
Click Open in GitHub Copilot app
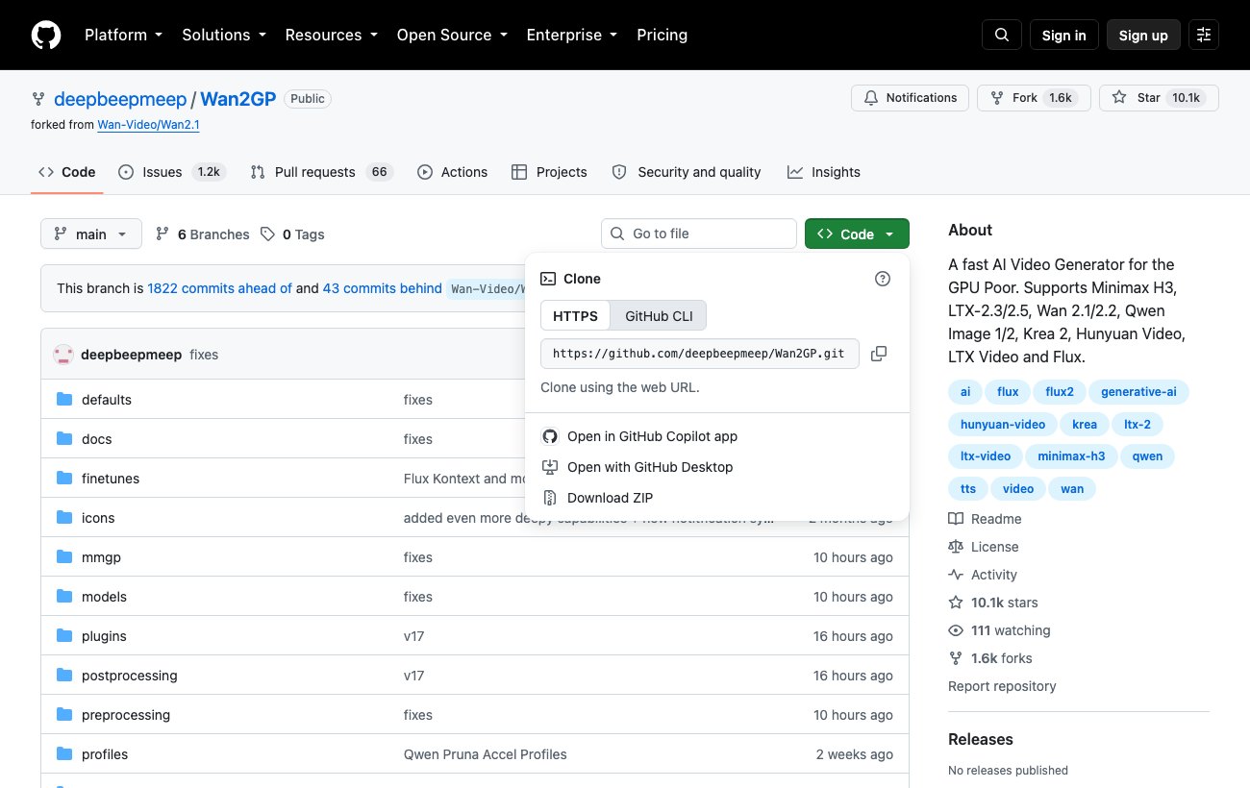[652, 436]
